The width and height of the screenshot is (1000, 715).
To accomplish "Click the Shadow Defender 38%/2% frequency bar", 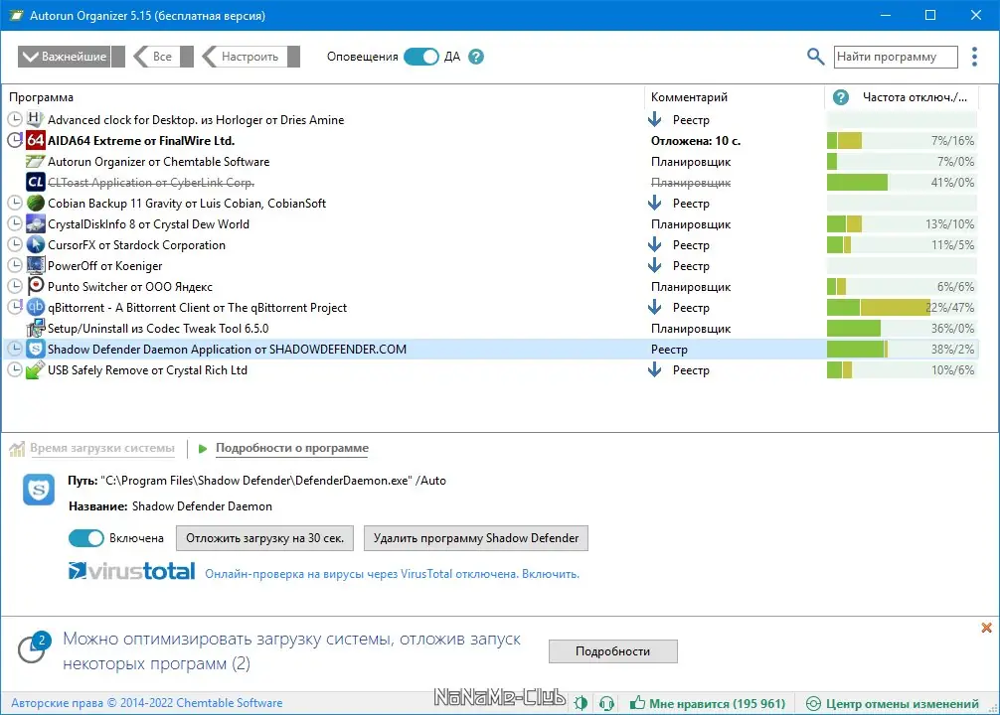I will coord(902,350).
